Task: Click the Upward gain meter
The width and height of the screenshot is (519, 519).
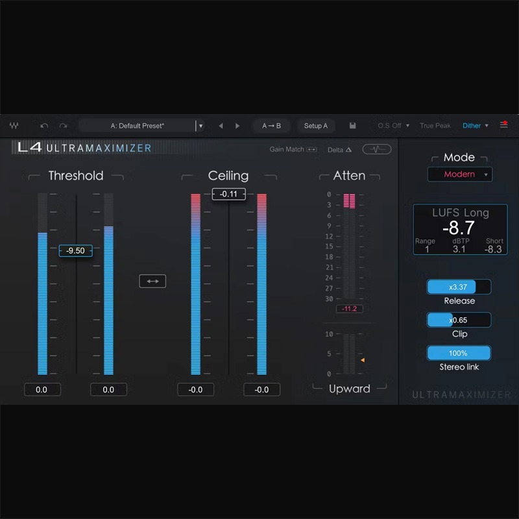Action: coord(349,354)
